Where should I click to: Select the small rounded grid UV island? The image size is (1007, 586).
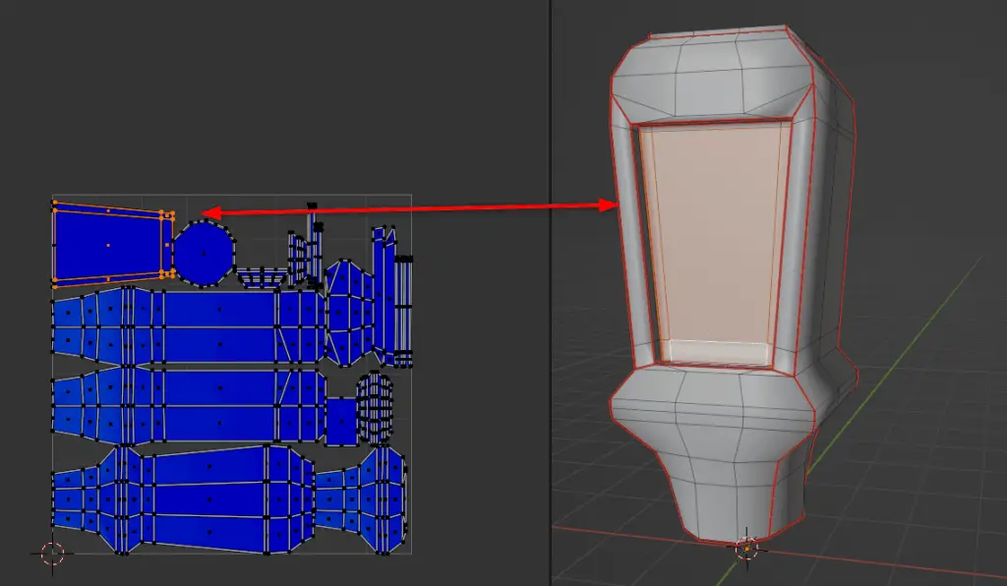pos(375,409)
